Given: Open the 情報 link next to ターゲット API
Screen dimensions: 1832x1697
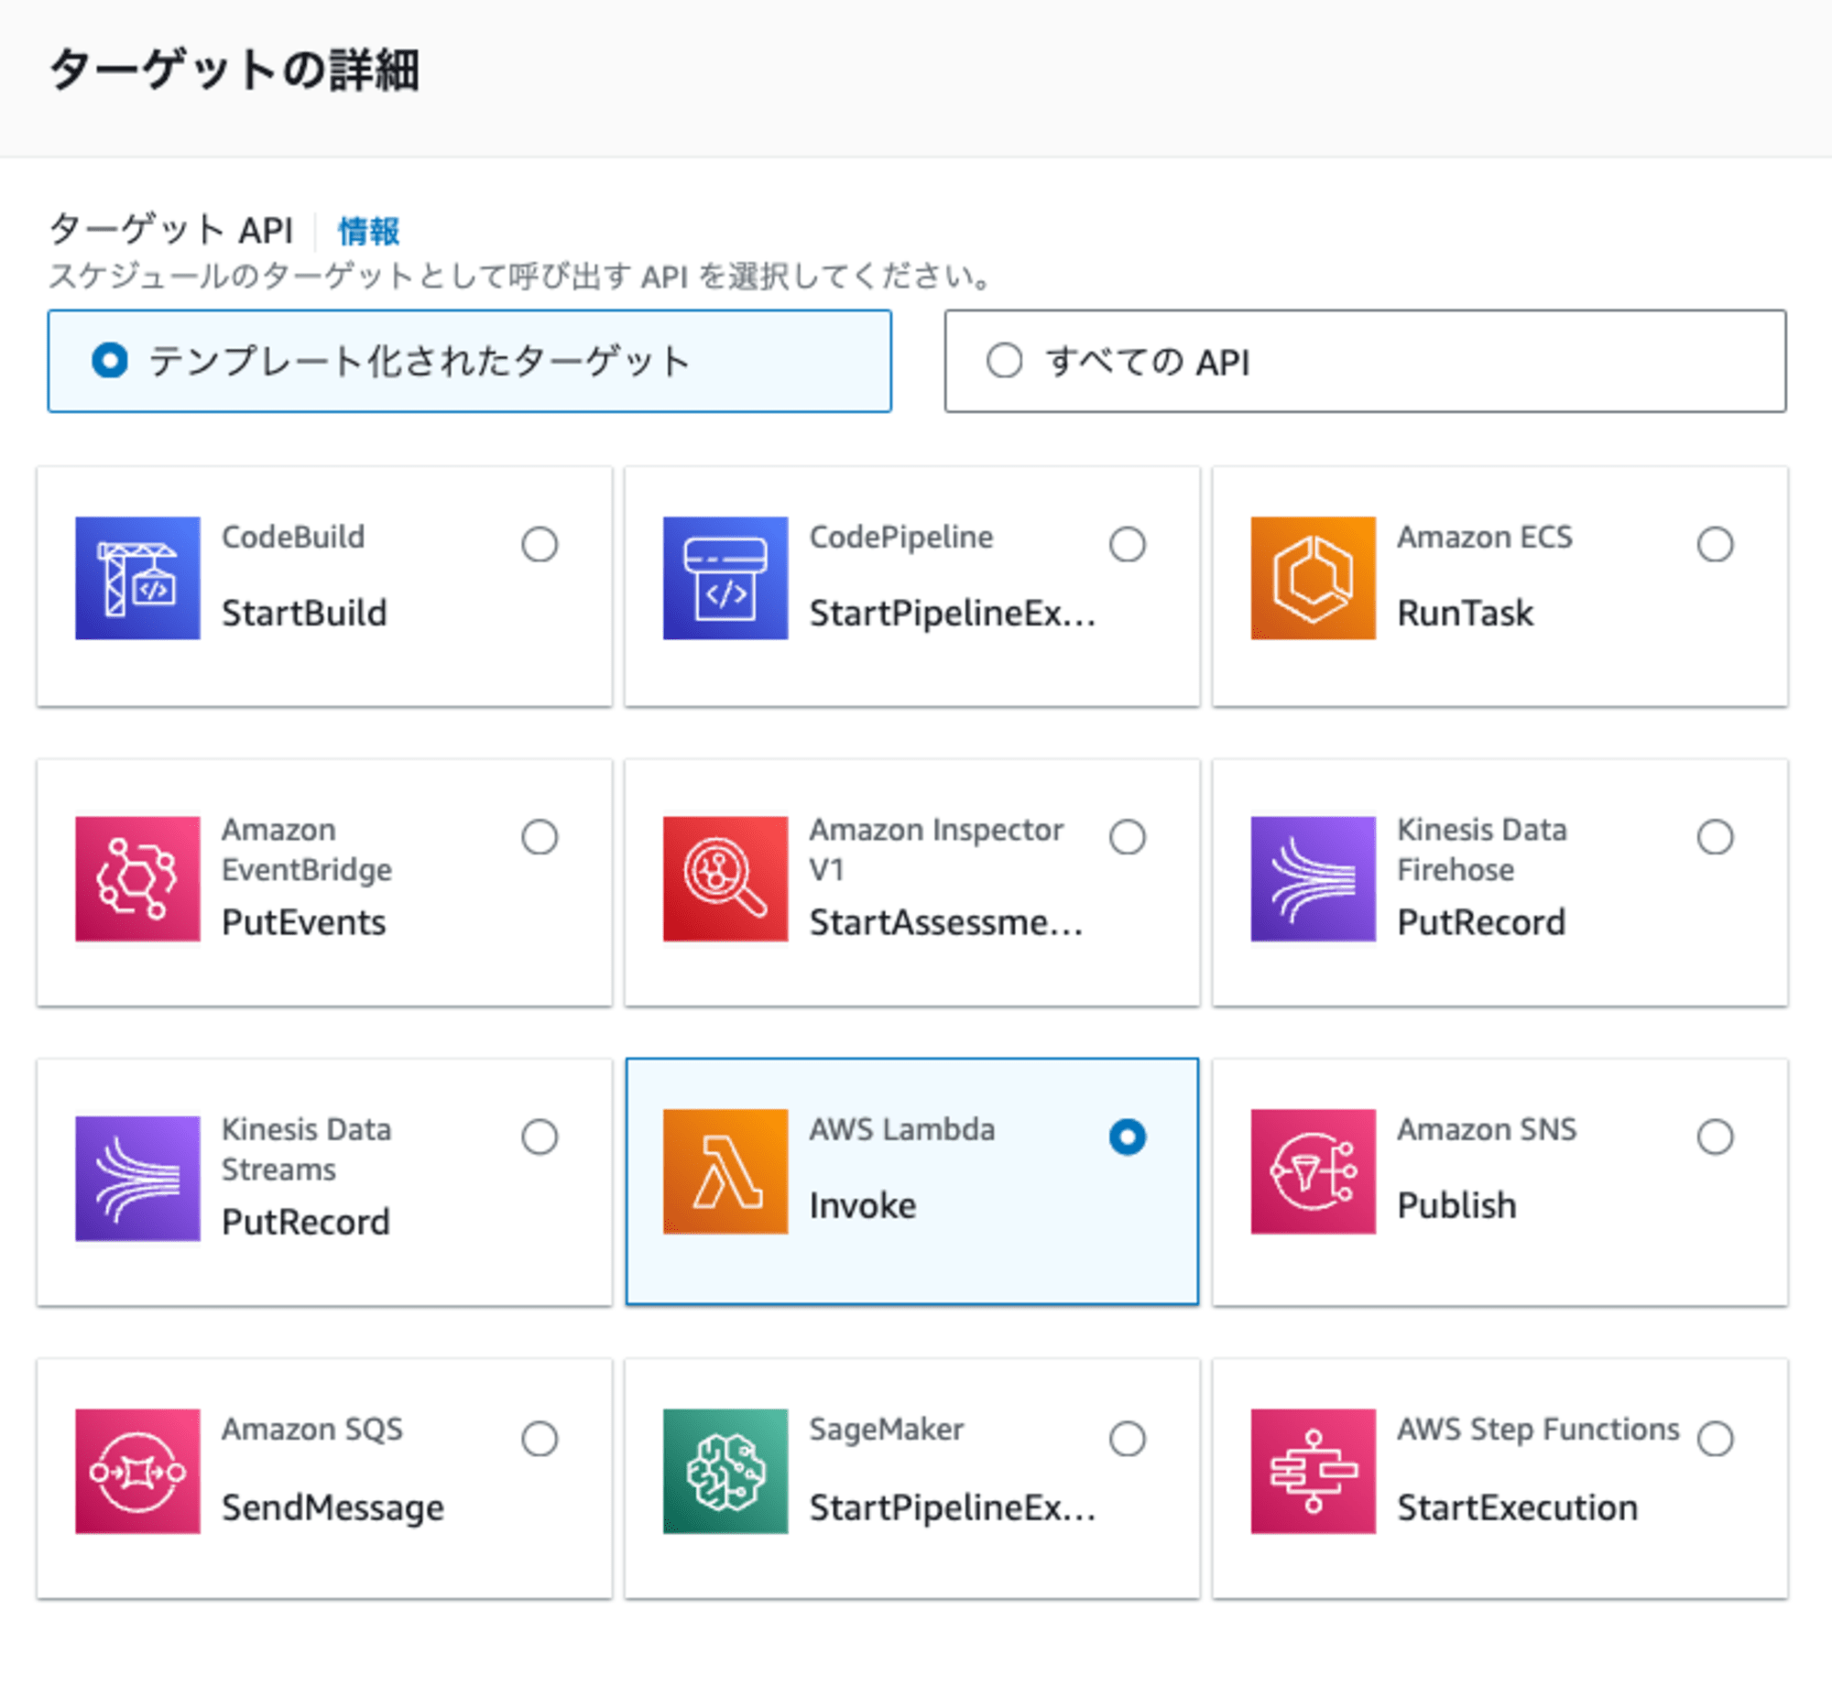Looking at the screenshot, I should coord(369,231).
